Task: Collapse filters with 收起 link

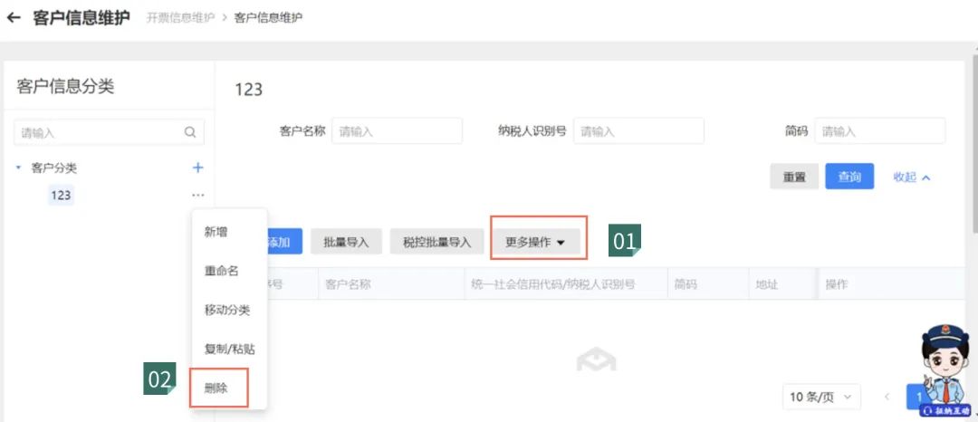Action: pyautogui.click(x=911, y=177)
